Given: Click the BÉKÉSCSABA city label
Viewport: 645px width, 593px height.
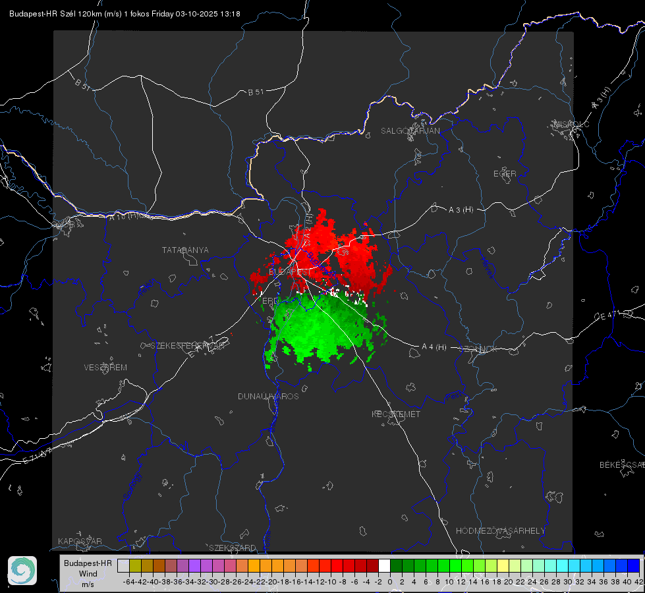Looking at the screenshot, I should point(622,465).
